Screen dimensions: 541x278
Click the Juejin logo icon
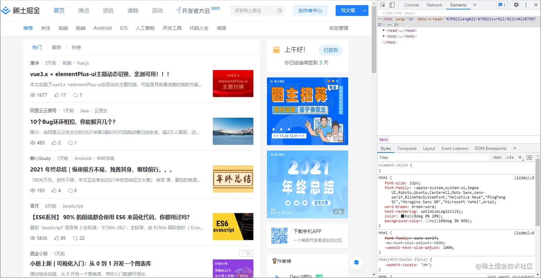(x=6, y=10)
